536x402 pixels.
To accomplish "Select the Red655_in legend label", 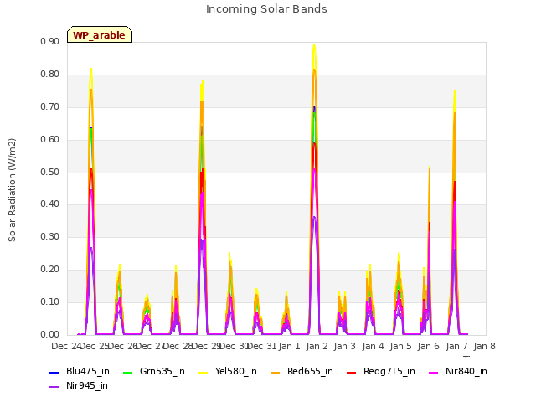I will click(310, 372).
